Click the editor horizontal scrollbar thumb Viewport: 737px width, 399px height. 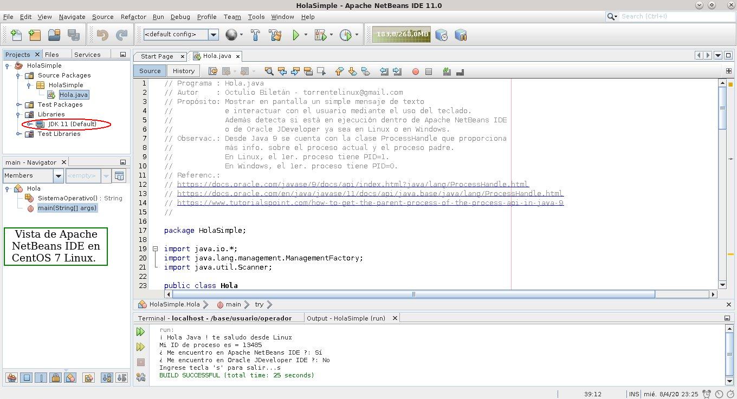413,295
